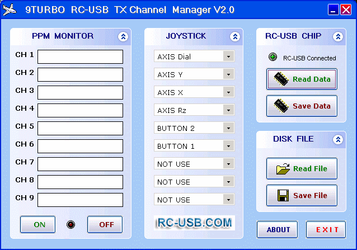The width and height of the screenshot is (357, 250).
Task: Click the CH 1 monitor field
Action: point(81,56)
